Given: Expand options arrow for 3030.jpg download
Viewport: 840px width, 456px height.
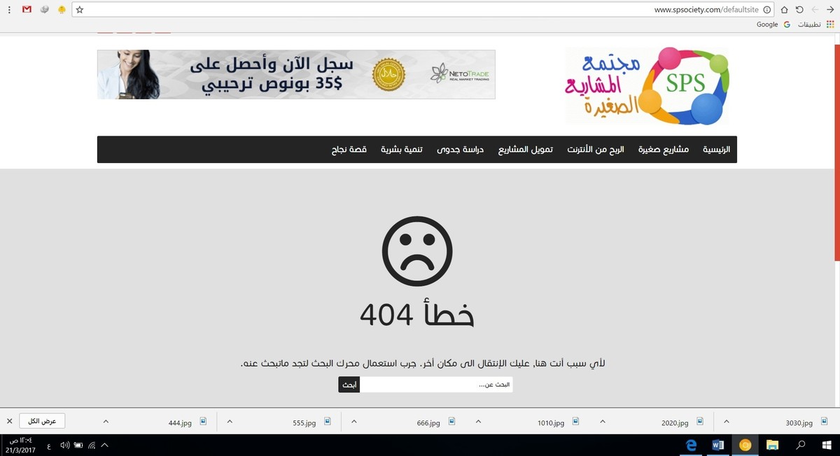Looking at the screenshot, I should (x=727, y=422).
